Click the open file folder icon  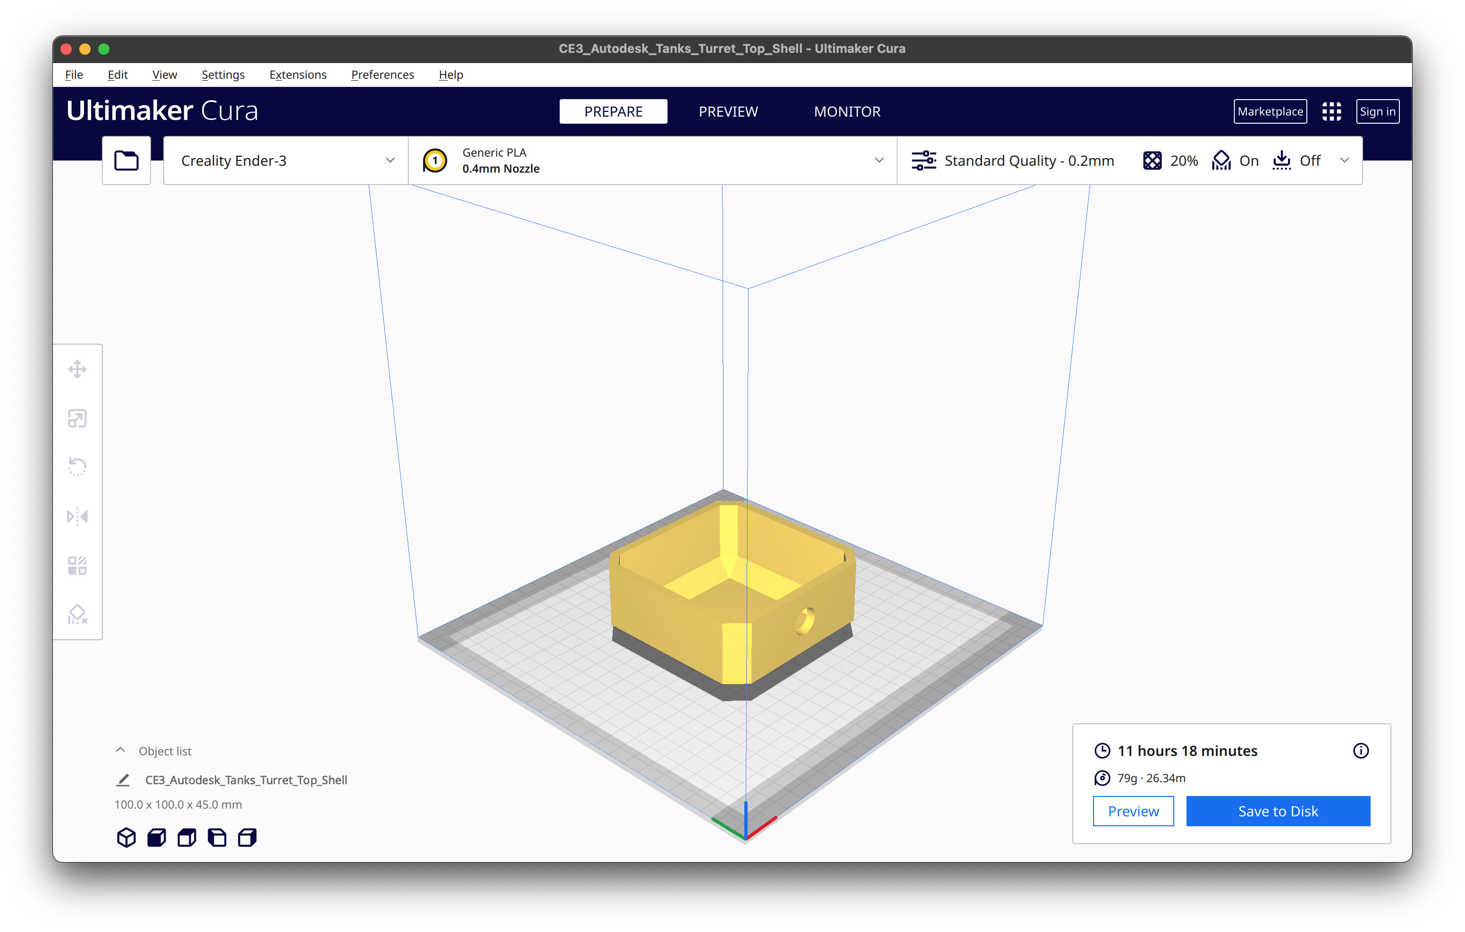coord(126,161)
